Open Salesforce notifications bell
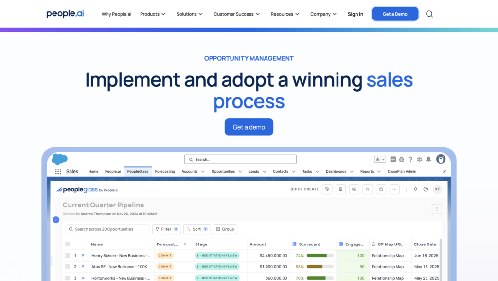 tap(428, 159)
